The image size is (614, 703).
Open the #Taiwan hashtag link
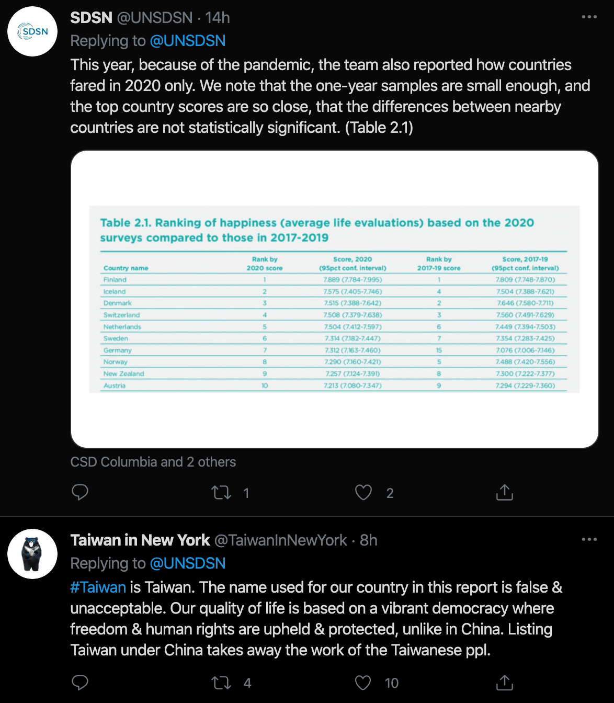click(x=98, y=587)
